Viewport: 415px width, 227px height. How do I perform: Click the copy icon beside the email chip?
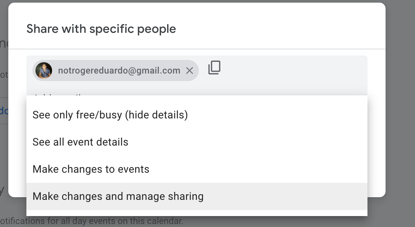[214, 68]
